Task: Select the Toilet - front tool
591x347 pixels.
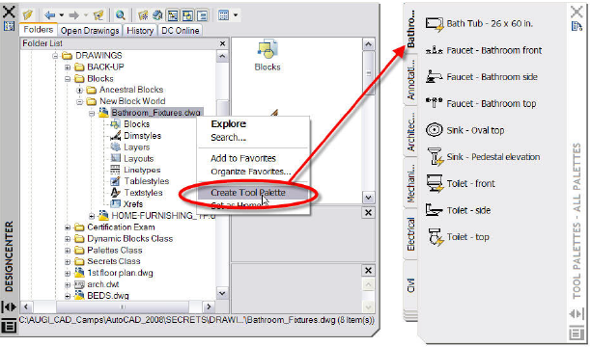Action: click(461, 184)
